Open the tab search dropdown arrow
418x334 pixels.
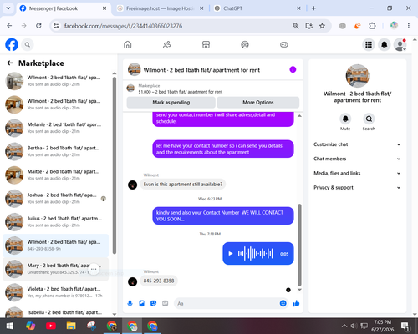[8, 8]
